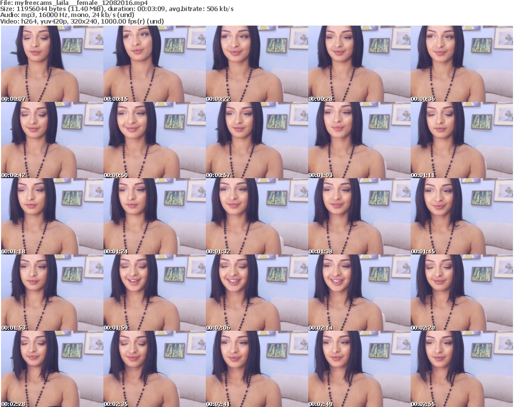Select the thumbnail timestamped 00:01:53
This screenshot has width=514, height=407.
[52, 293]
